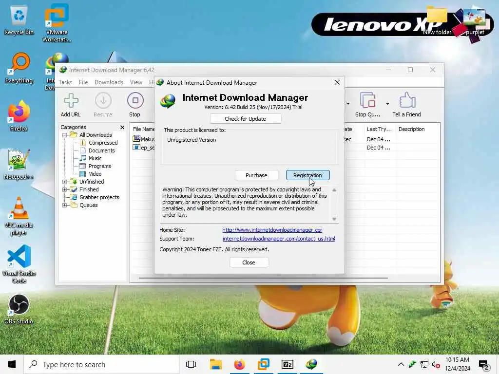
Task: Select the Programs category
Action: (x=99, y=167)
